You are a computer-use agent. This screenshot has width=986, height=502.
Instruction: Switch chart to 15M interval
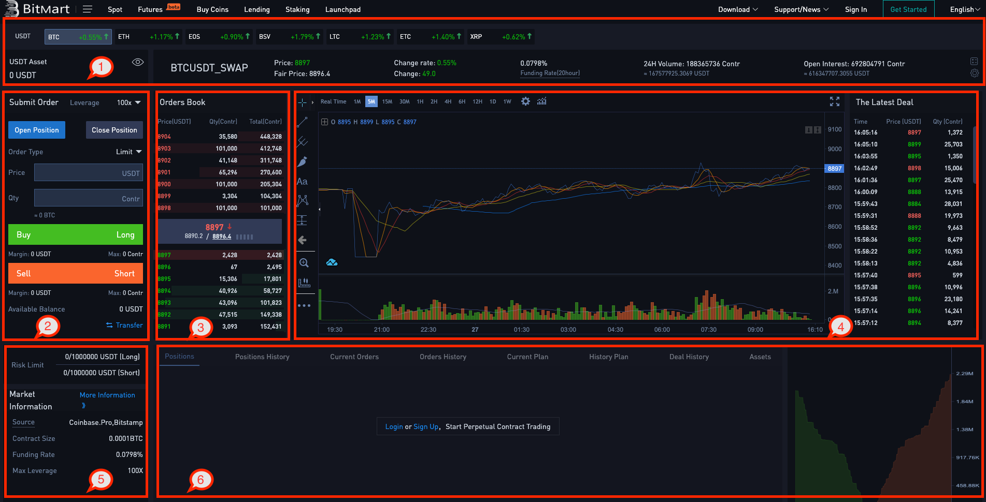387,101
